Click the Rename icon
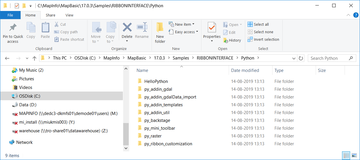 pos(142,27)
